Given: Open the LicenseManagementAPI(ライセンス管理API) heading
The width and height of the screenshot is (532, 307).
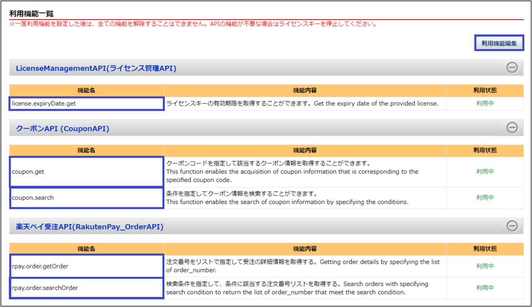Looking at the screenshot, I should click(96, 68).
